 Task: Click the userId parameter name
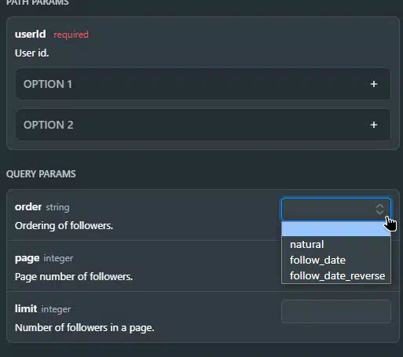click(x=31, y=35)
